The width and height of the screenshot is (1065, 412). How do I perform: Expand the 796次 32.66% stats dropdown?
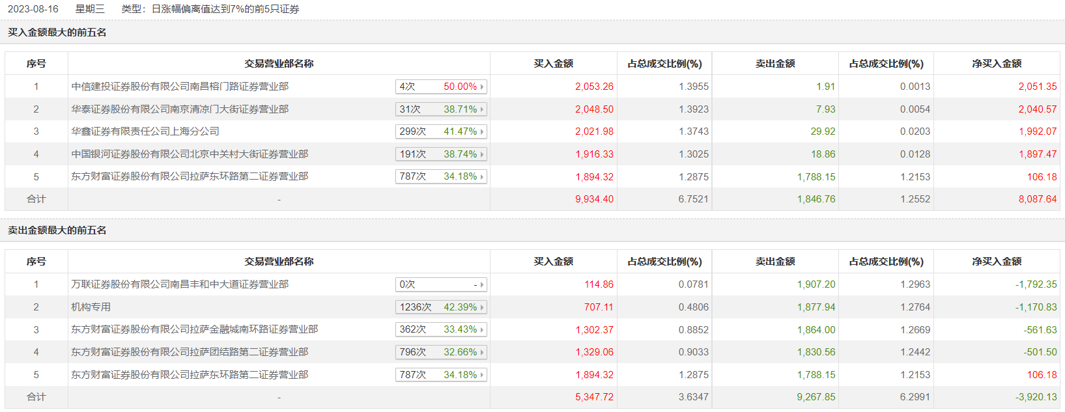pyautogui.click(x=441, y=352)
